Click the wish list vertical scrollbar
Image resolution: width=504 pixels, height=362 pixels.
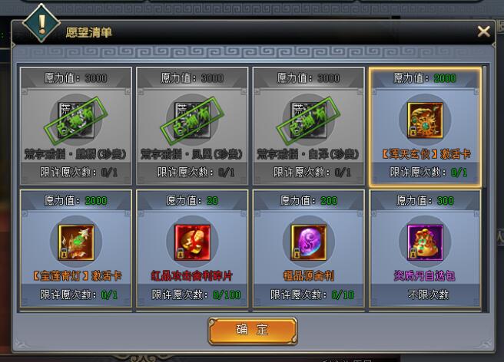tap(485, 127)
